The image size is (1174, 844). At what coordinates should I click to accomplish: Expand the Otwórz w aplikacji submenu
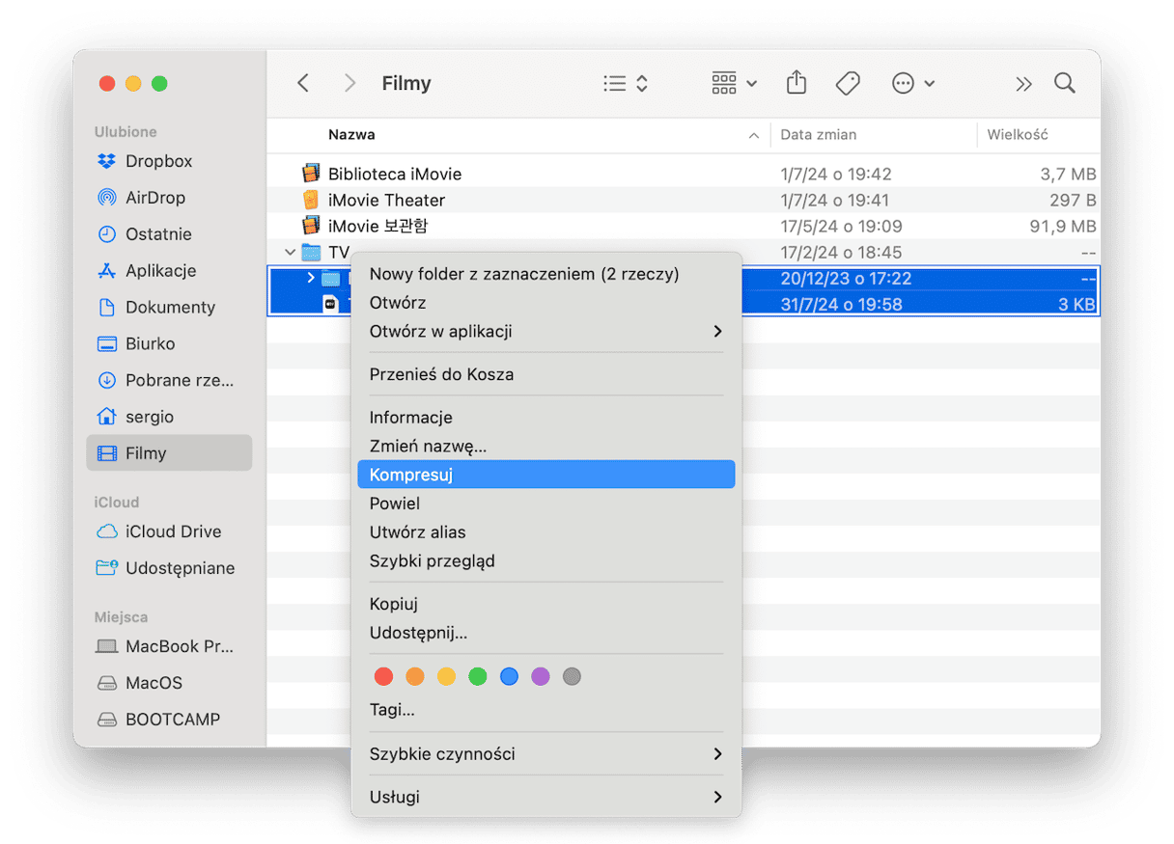[546, 332]
